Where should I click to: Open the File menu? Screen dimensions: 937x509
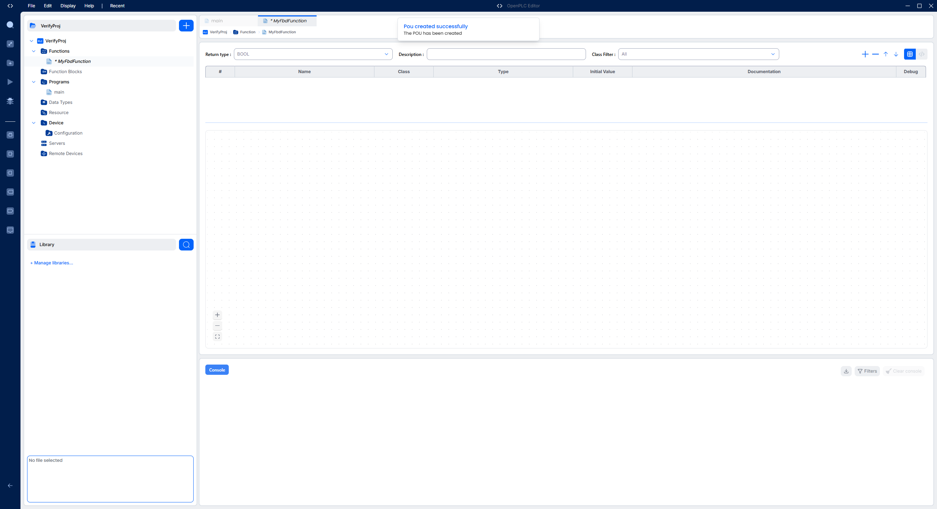point(31,6)
